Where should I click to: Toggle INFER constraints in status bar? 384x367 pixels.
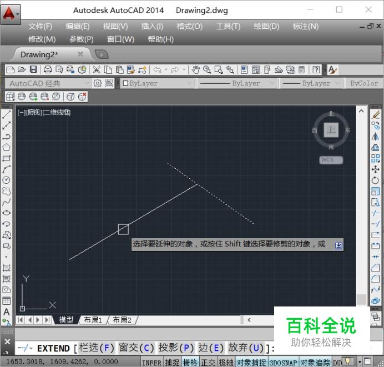tap(151, 363)
